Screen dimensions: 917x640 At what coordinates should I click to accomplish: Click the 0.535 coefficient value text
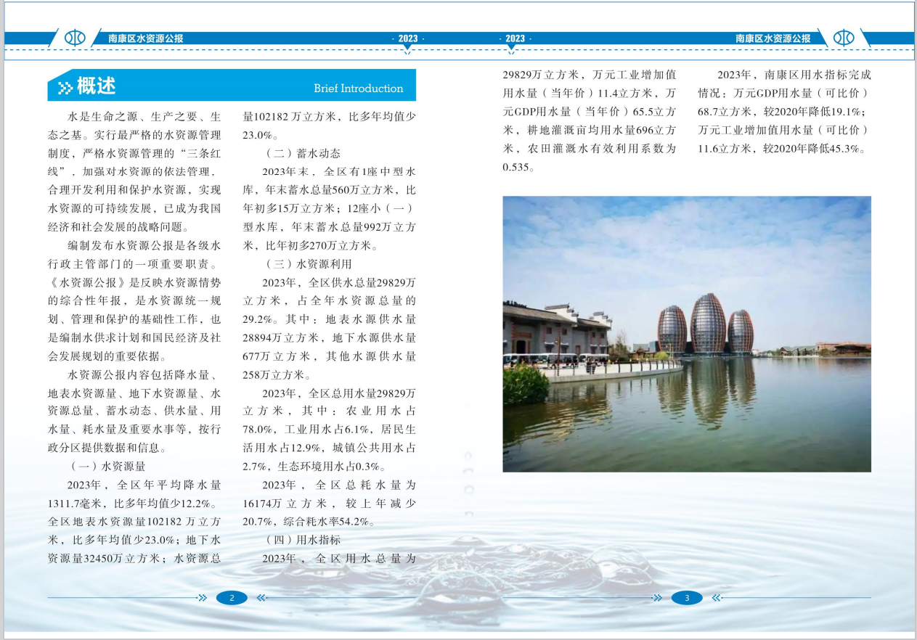click(518, 167)
